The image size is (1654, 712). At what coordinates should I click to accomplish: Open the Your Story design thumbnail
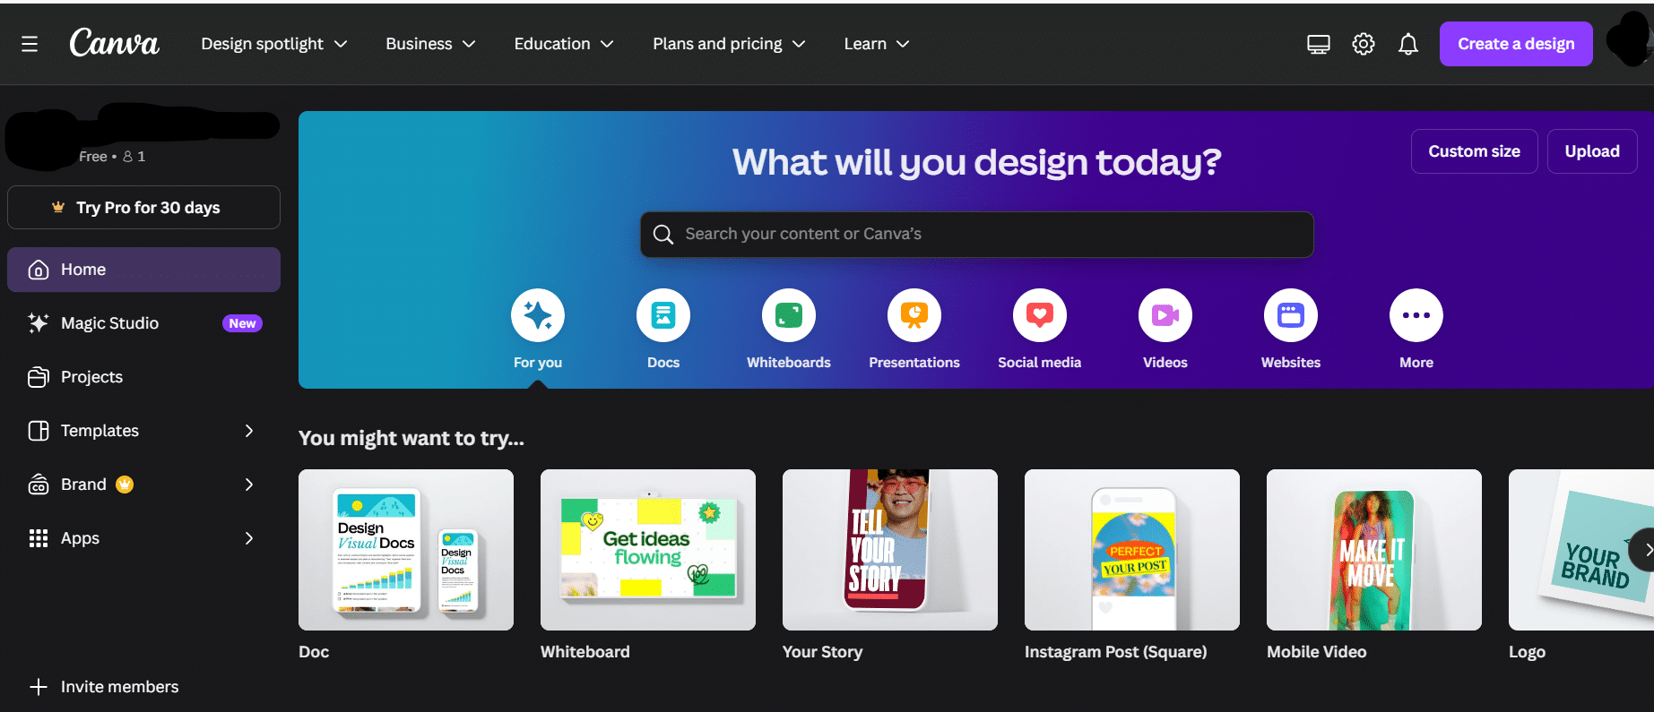coord(890,550)
